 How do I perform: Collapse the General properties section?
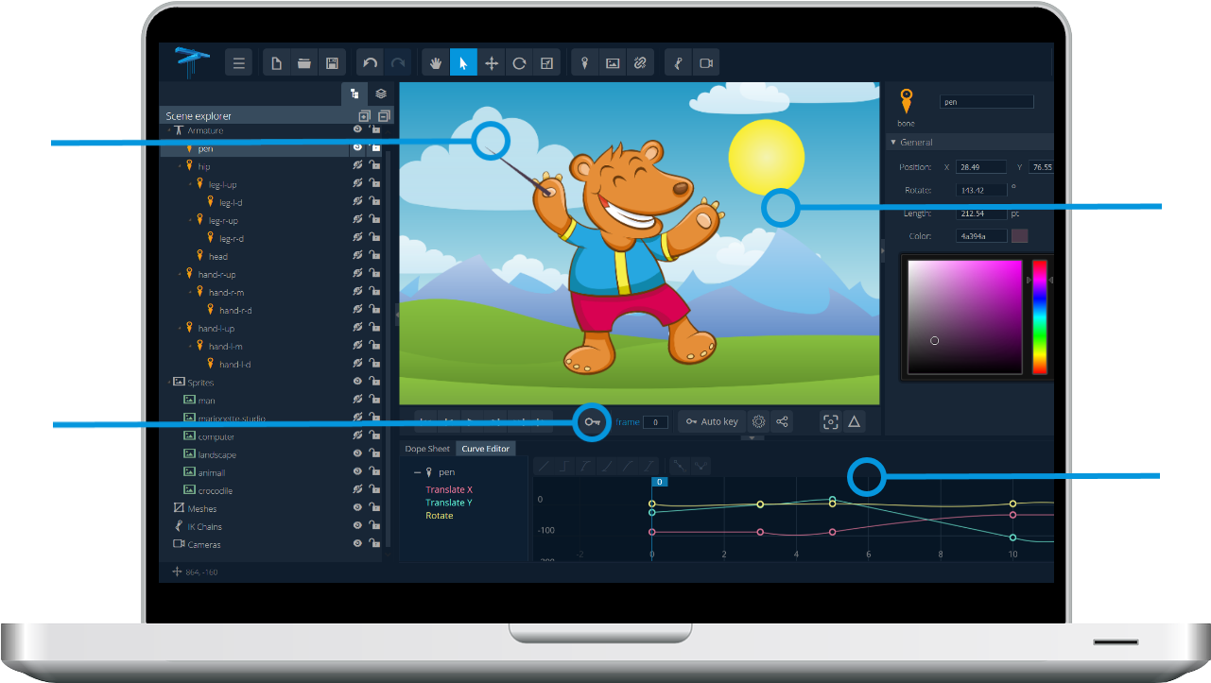pos(892,143)
